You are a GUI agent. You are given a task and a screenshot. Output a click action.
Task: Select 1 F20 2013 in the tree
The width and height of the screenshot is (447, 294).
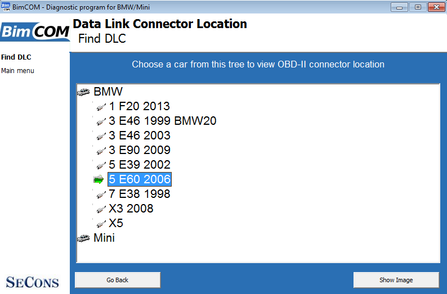coord(140,106)
